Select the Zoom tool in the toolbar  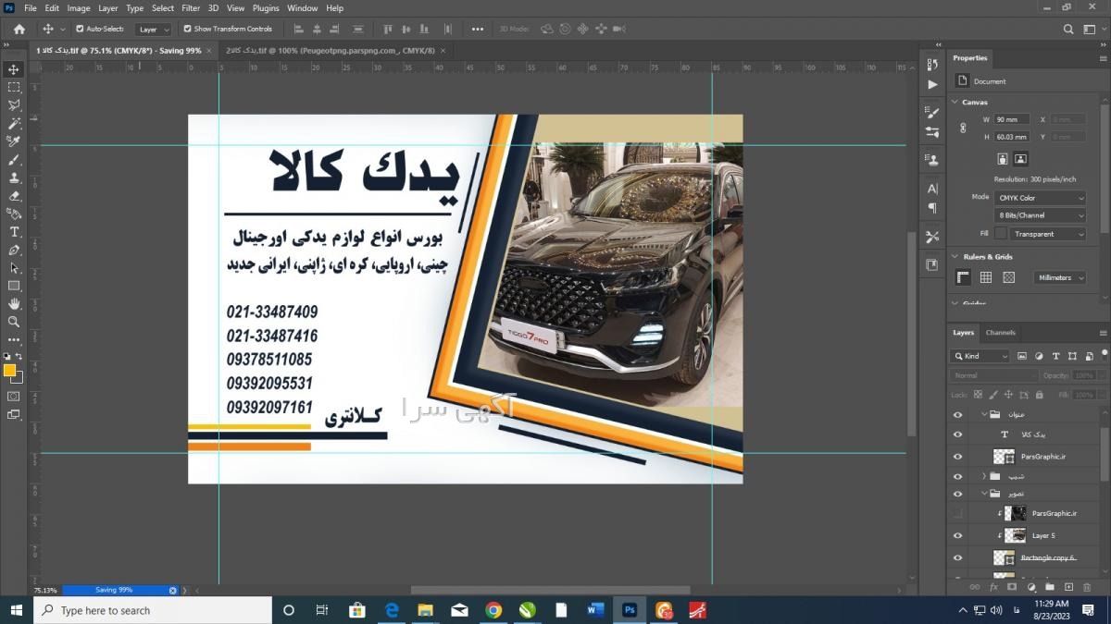click(14, 322)
